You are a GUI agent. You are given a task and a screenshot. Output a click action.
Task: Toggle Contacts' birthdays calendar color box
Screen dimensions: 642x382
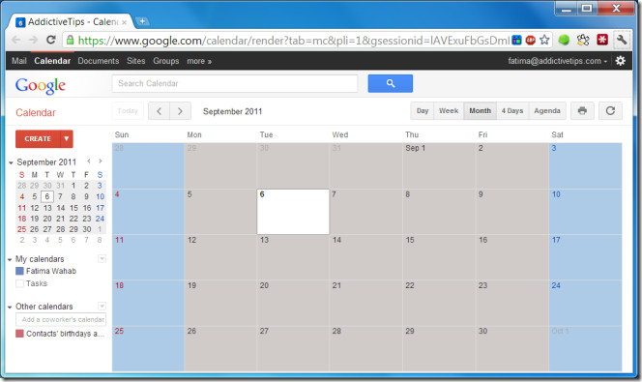(19, 334)
